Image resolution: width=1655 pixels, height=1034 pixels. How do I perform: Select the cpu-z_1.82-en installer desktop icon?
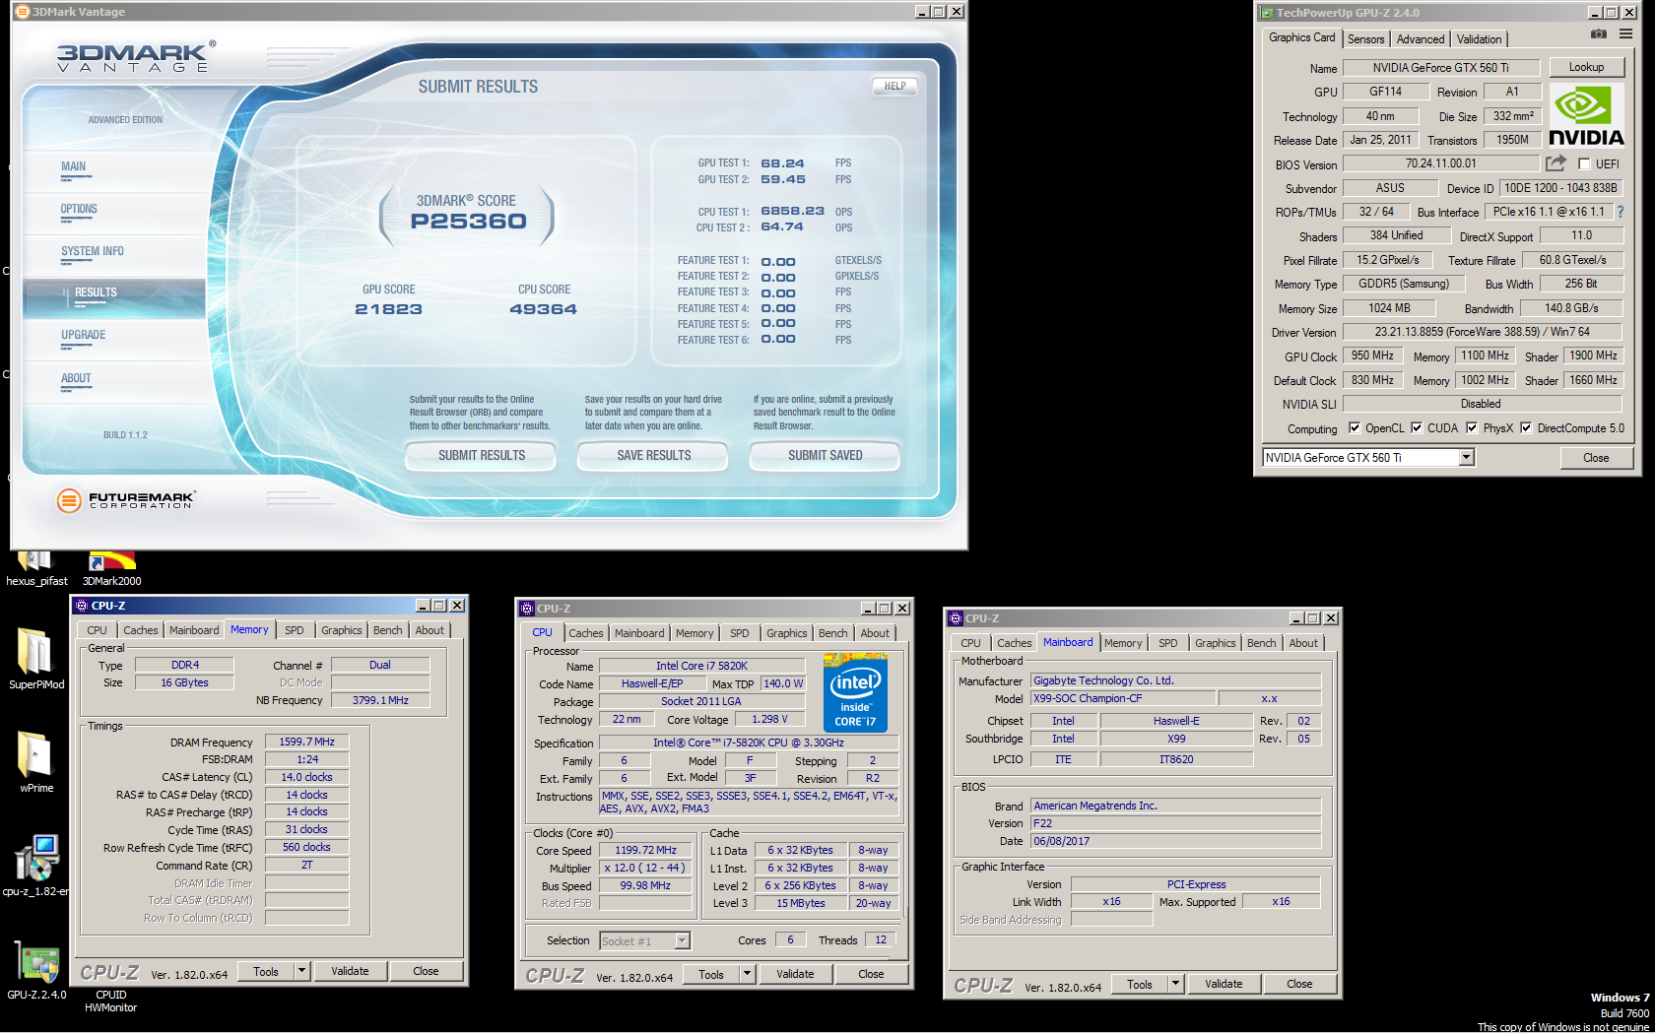click(x=36, y=859)
